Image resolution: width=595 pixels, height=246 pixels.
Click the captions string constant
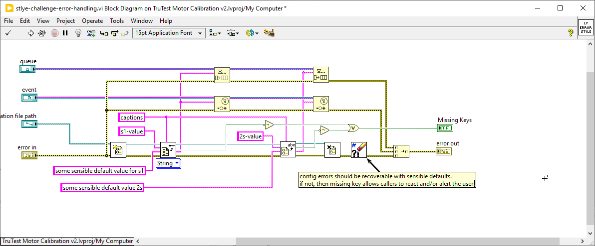(x=132, y=118)
